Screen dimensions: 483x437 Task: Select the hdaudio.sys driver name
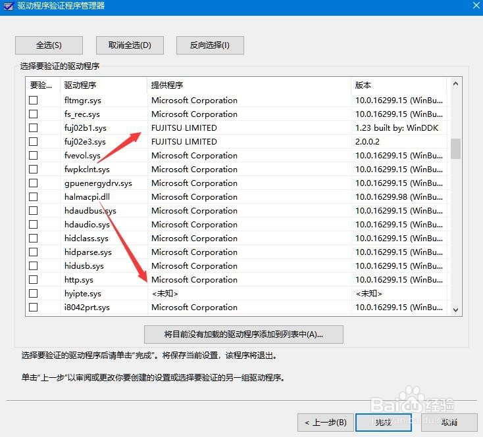click(87, 225)
